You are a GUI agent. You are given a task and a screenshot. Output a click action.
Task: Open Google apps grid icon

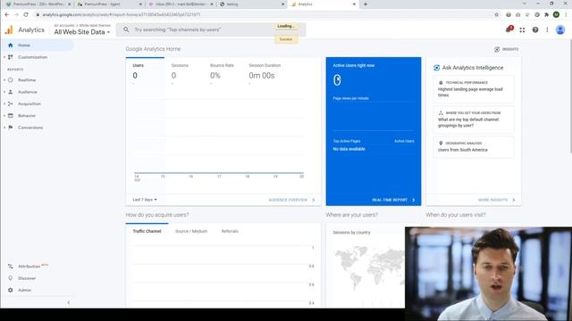(522, 29)
